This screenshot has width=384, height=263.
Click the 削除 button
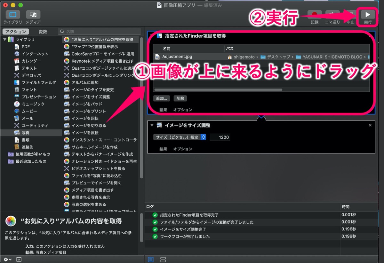pos(180,99)
